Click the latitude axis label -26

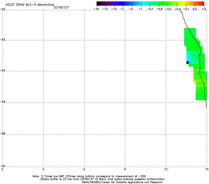[x=3, y=102]
